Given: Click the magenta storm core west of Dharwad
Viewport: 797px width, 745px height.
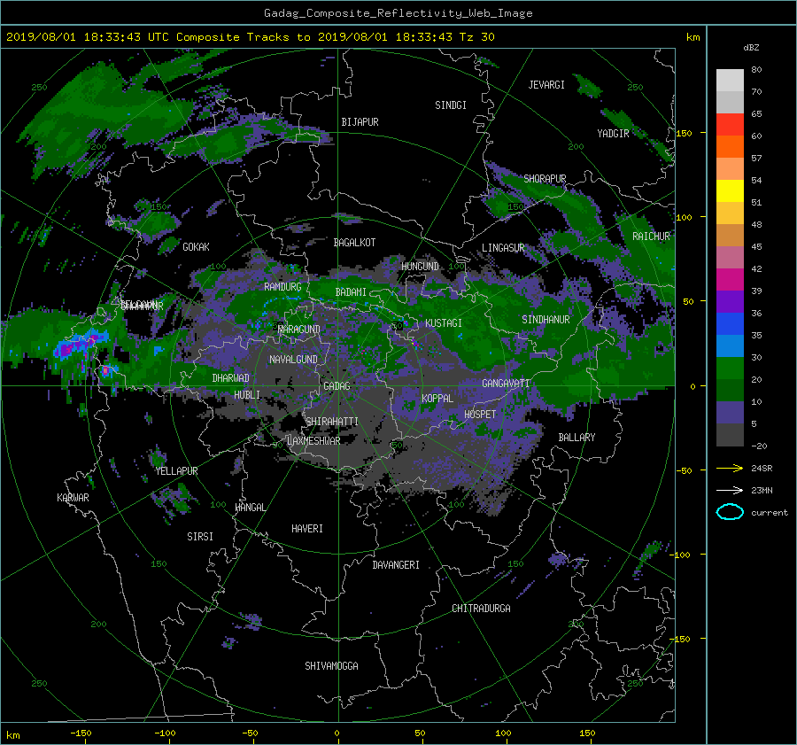Looking at the screenshot, I should click(x=105, y=370).
